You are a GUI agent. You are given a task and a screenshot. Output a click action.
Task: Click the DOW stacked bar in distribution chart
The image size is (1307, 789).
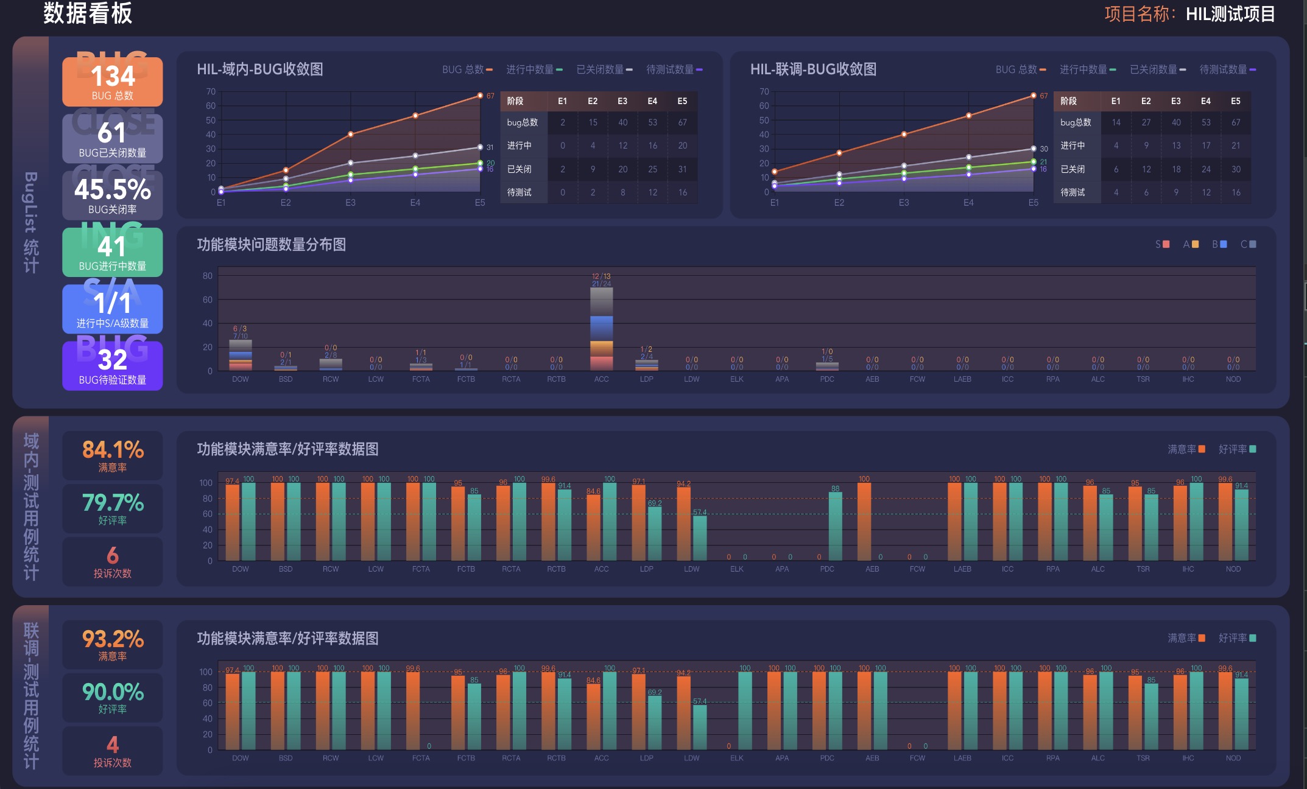click(x=241, y=356)
